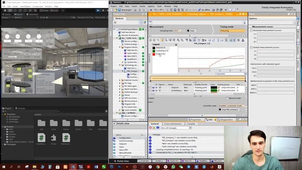
Task: Click export icon at end of trace toolbar
Action: click(243, 40)
